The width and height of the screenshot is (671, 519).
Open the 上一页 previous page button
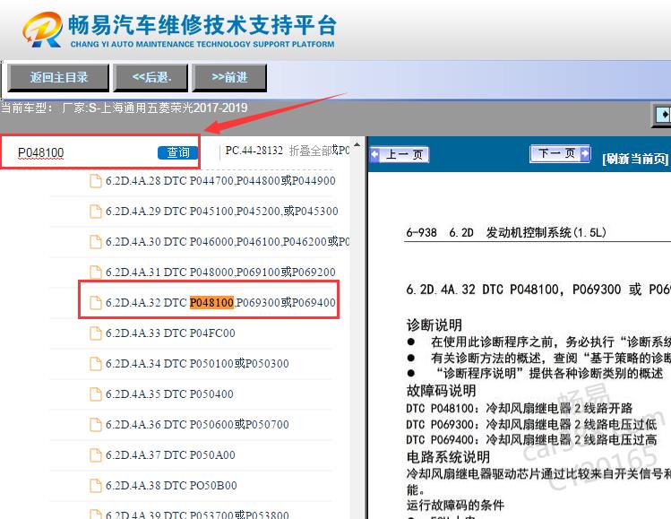coord(400,154)
